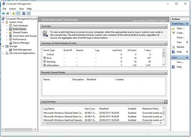Click the blue Help toolbar icon
Image resolution: width=191 pixels, height=137 pixels.
pyautogui.click(x=24, y=13)
